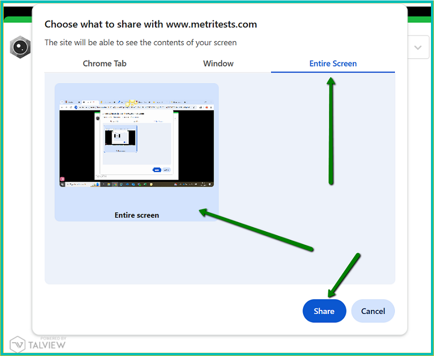The image size is (434, 356).
Task: Click the blue Share button
Action: click(x=324, y=311)
